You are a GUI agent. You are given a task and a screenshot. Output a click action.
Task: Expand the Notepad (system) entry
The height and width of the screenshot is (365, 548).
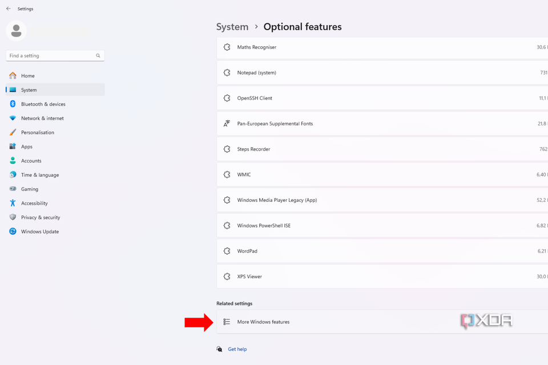[382, 72]
